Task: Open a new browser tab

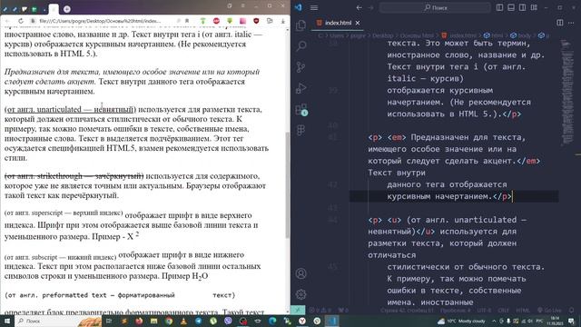Action: click(67, 9)
